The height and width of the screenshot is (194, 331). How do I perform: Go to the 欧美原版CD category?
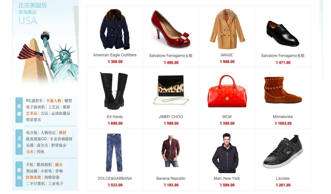point(36,139)
